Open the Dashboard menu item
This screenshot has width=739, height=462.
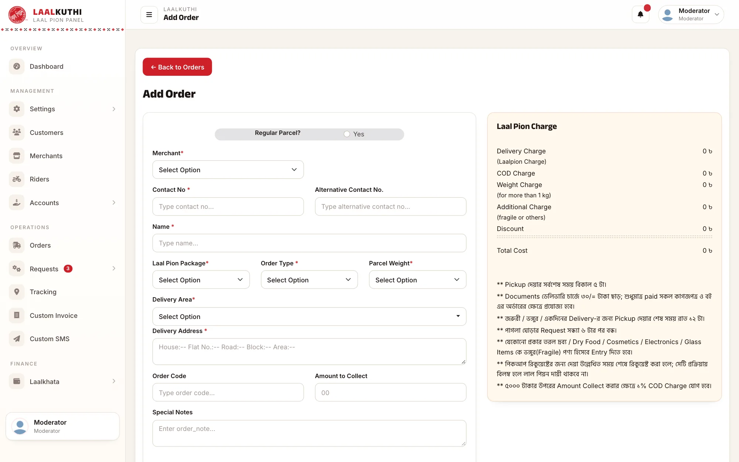tap(62, 67)
